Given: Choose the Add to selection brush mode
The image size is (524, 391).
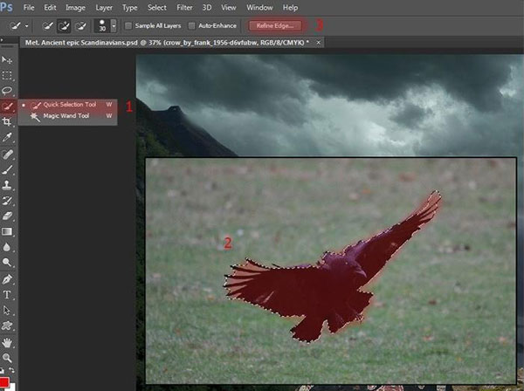Looking at the screenshot, I should [64, 25].
